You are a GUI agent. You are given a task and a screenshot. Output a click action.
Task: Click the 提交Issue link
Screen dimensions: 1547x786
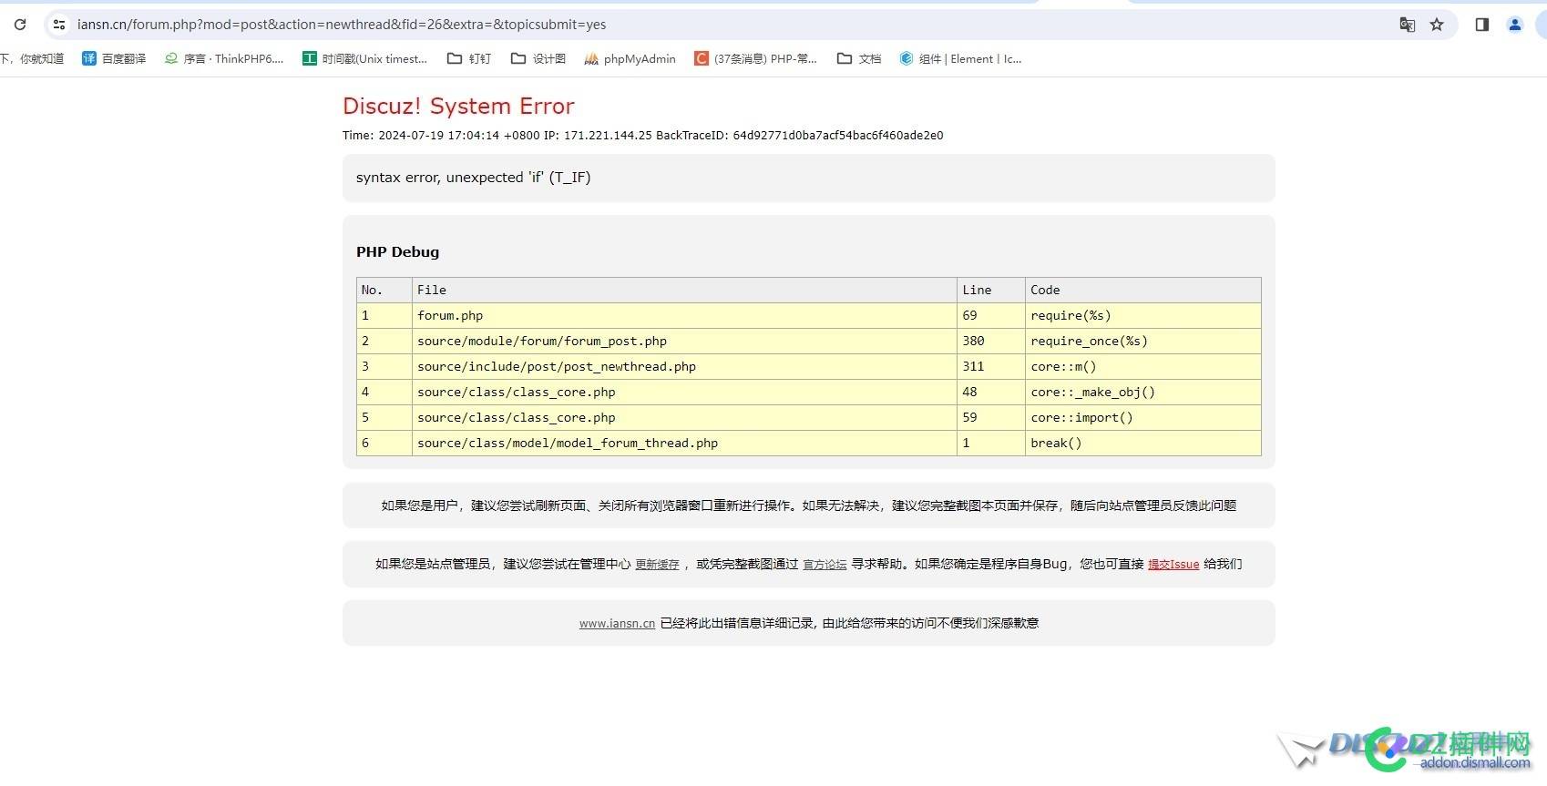coord(1173,565)
